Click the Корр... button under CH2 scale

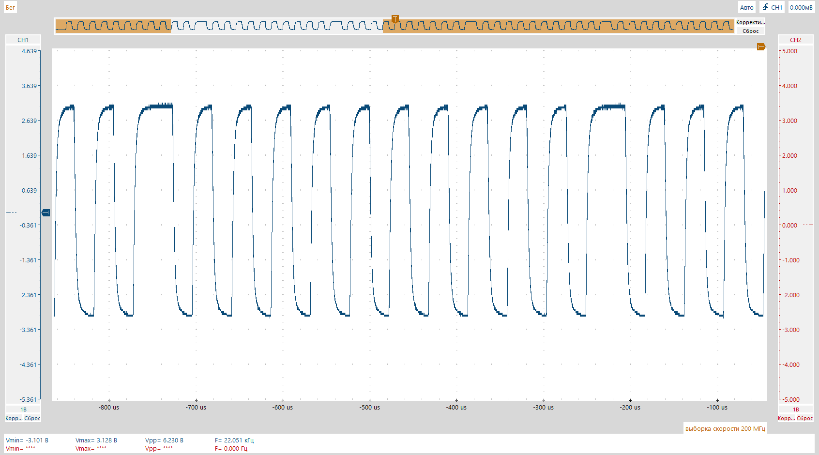click(786, 418)
